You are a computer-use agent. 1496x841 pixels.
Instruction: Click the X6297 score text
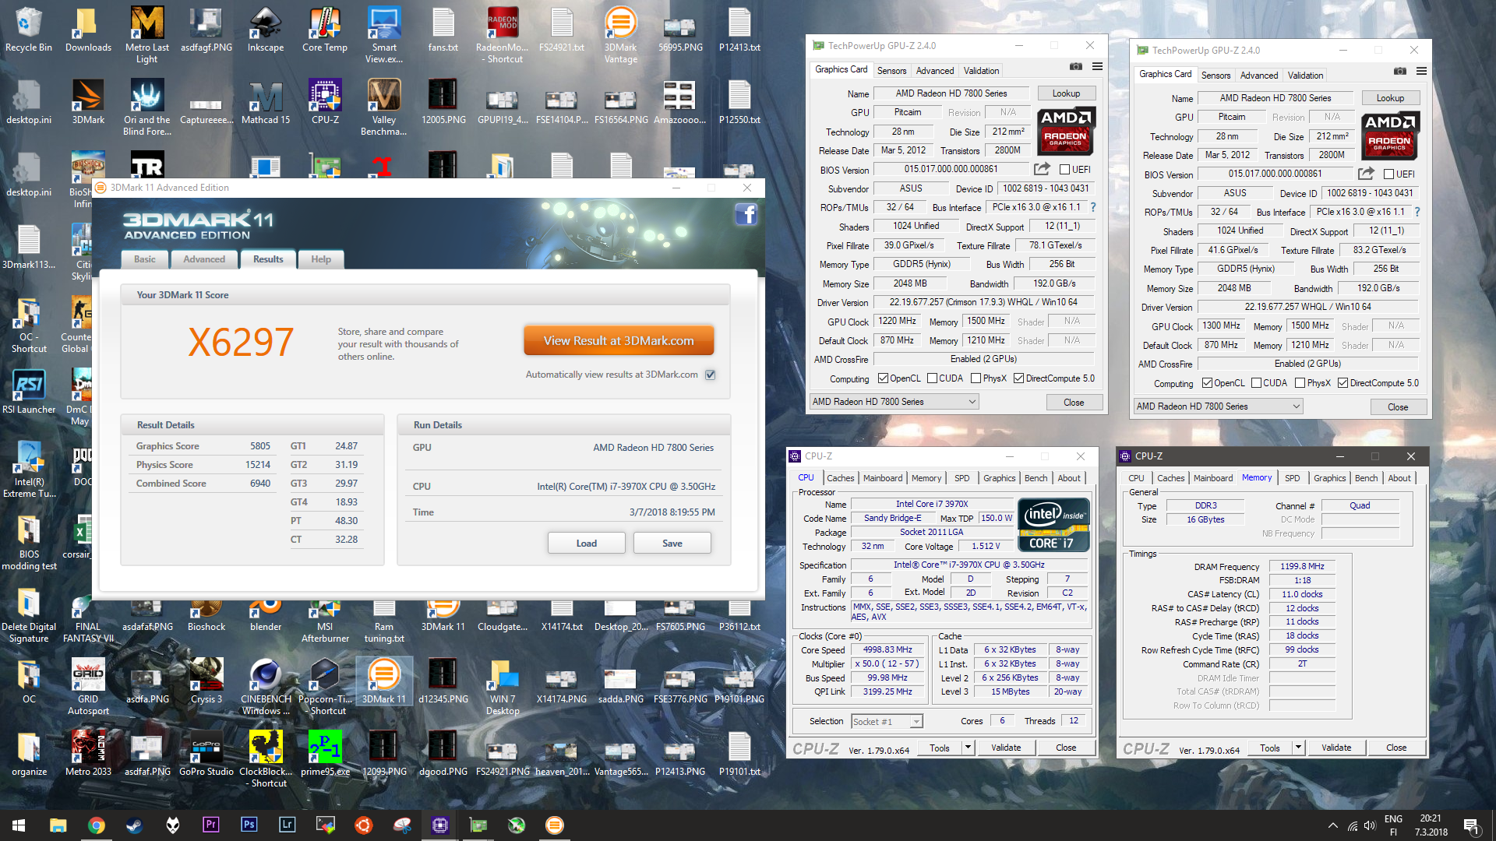[241, 343]
